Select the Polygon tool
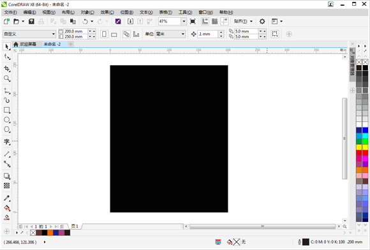This screenshot has height=250, width=370. (x=6, y=129)
